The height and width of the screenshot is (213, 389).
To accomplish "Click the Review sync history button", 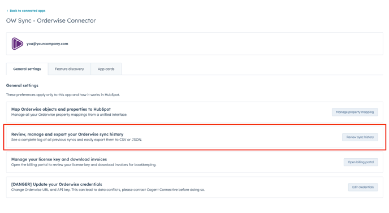I will [360, 137].
